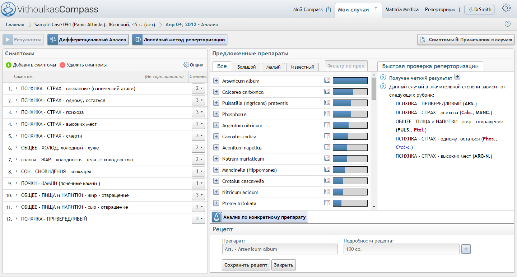Screen dimensions: 517x277
Task: Open degree dropdown for СТРАХ психоза
Action: pos(198,112)
